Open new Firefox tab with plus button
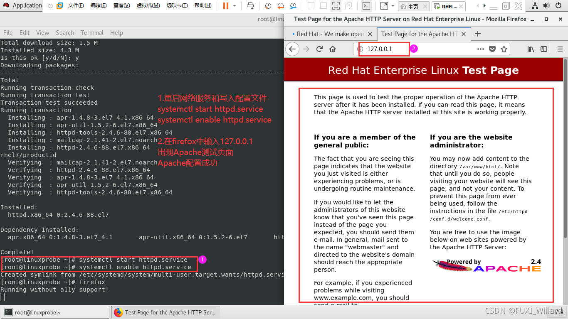This screenshot has height=319, width=568. (478, 34)
